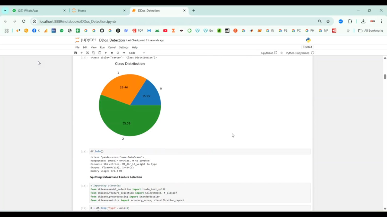Save the notebook with the save icon

[76, 53]
